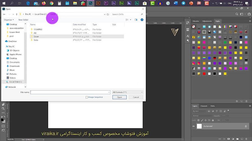Image resolution: width=252 pixels, height=141 pixels.
Task: Select the Layers tab
Action: point(195,106)
